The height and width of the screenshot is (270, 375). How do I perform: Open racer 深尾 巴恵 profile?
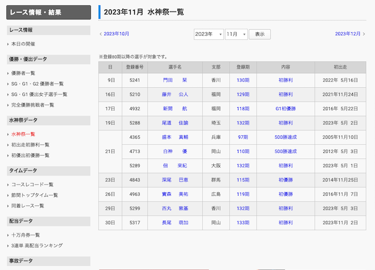pyautogui.click(x=175, y=180)
